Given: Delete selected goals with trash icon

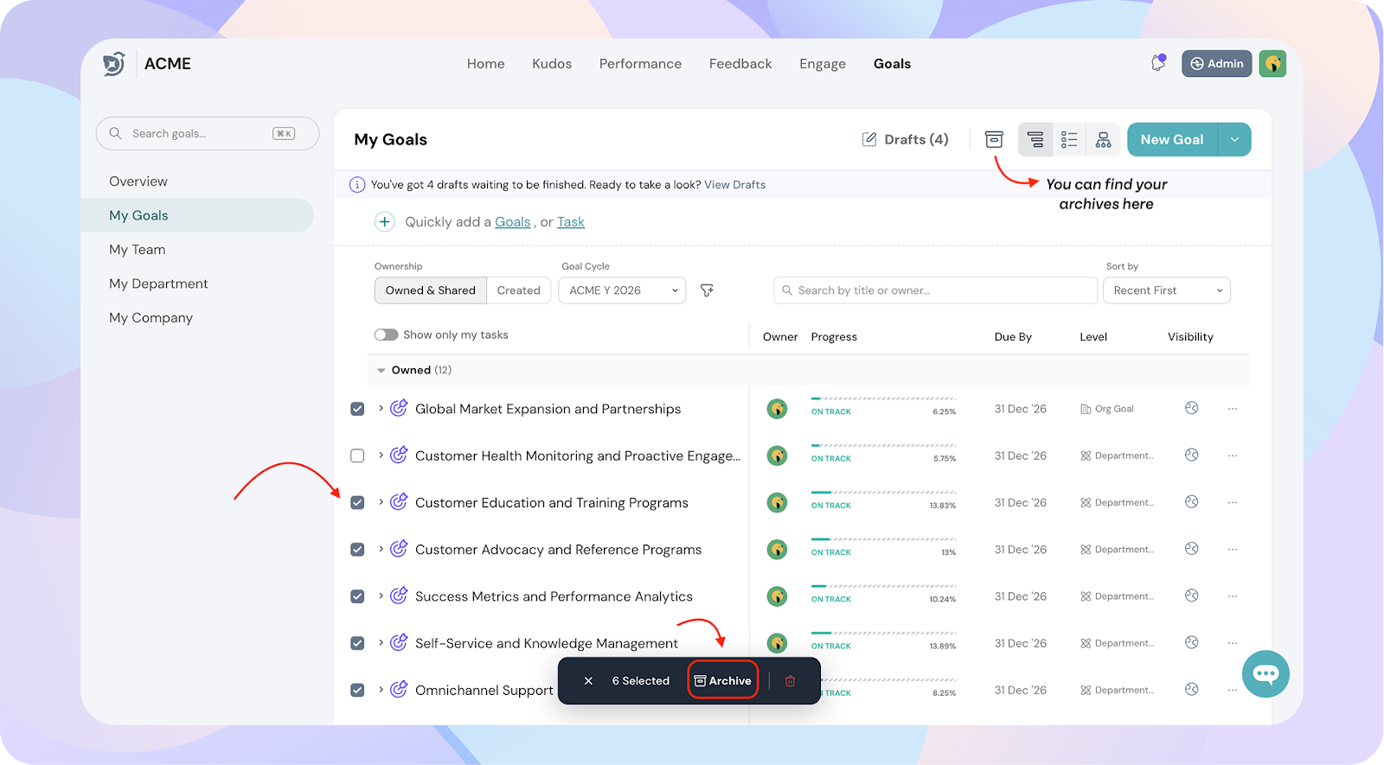Looking at the screenshot, I should click(790, 681).
